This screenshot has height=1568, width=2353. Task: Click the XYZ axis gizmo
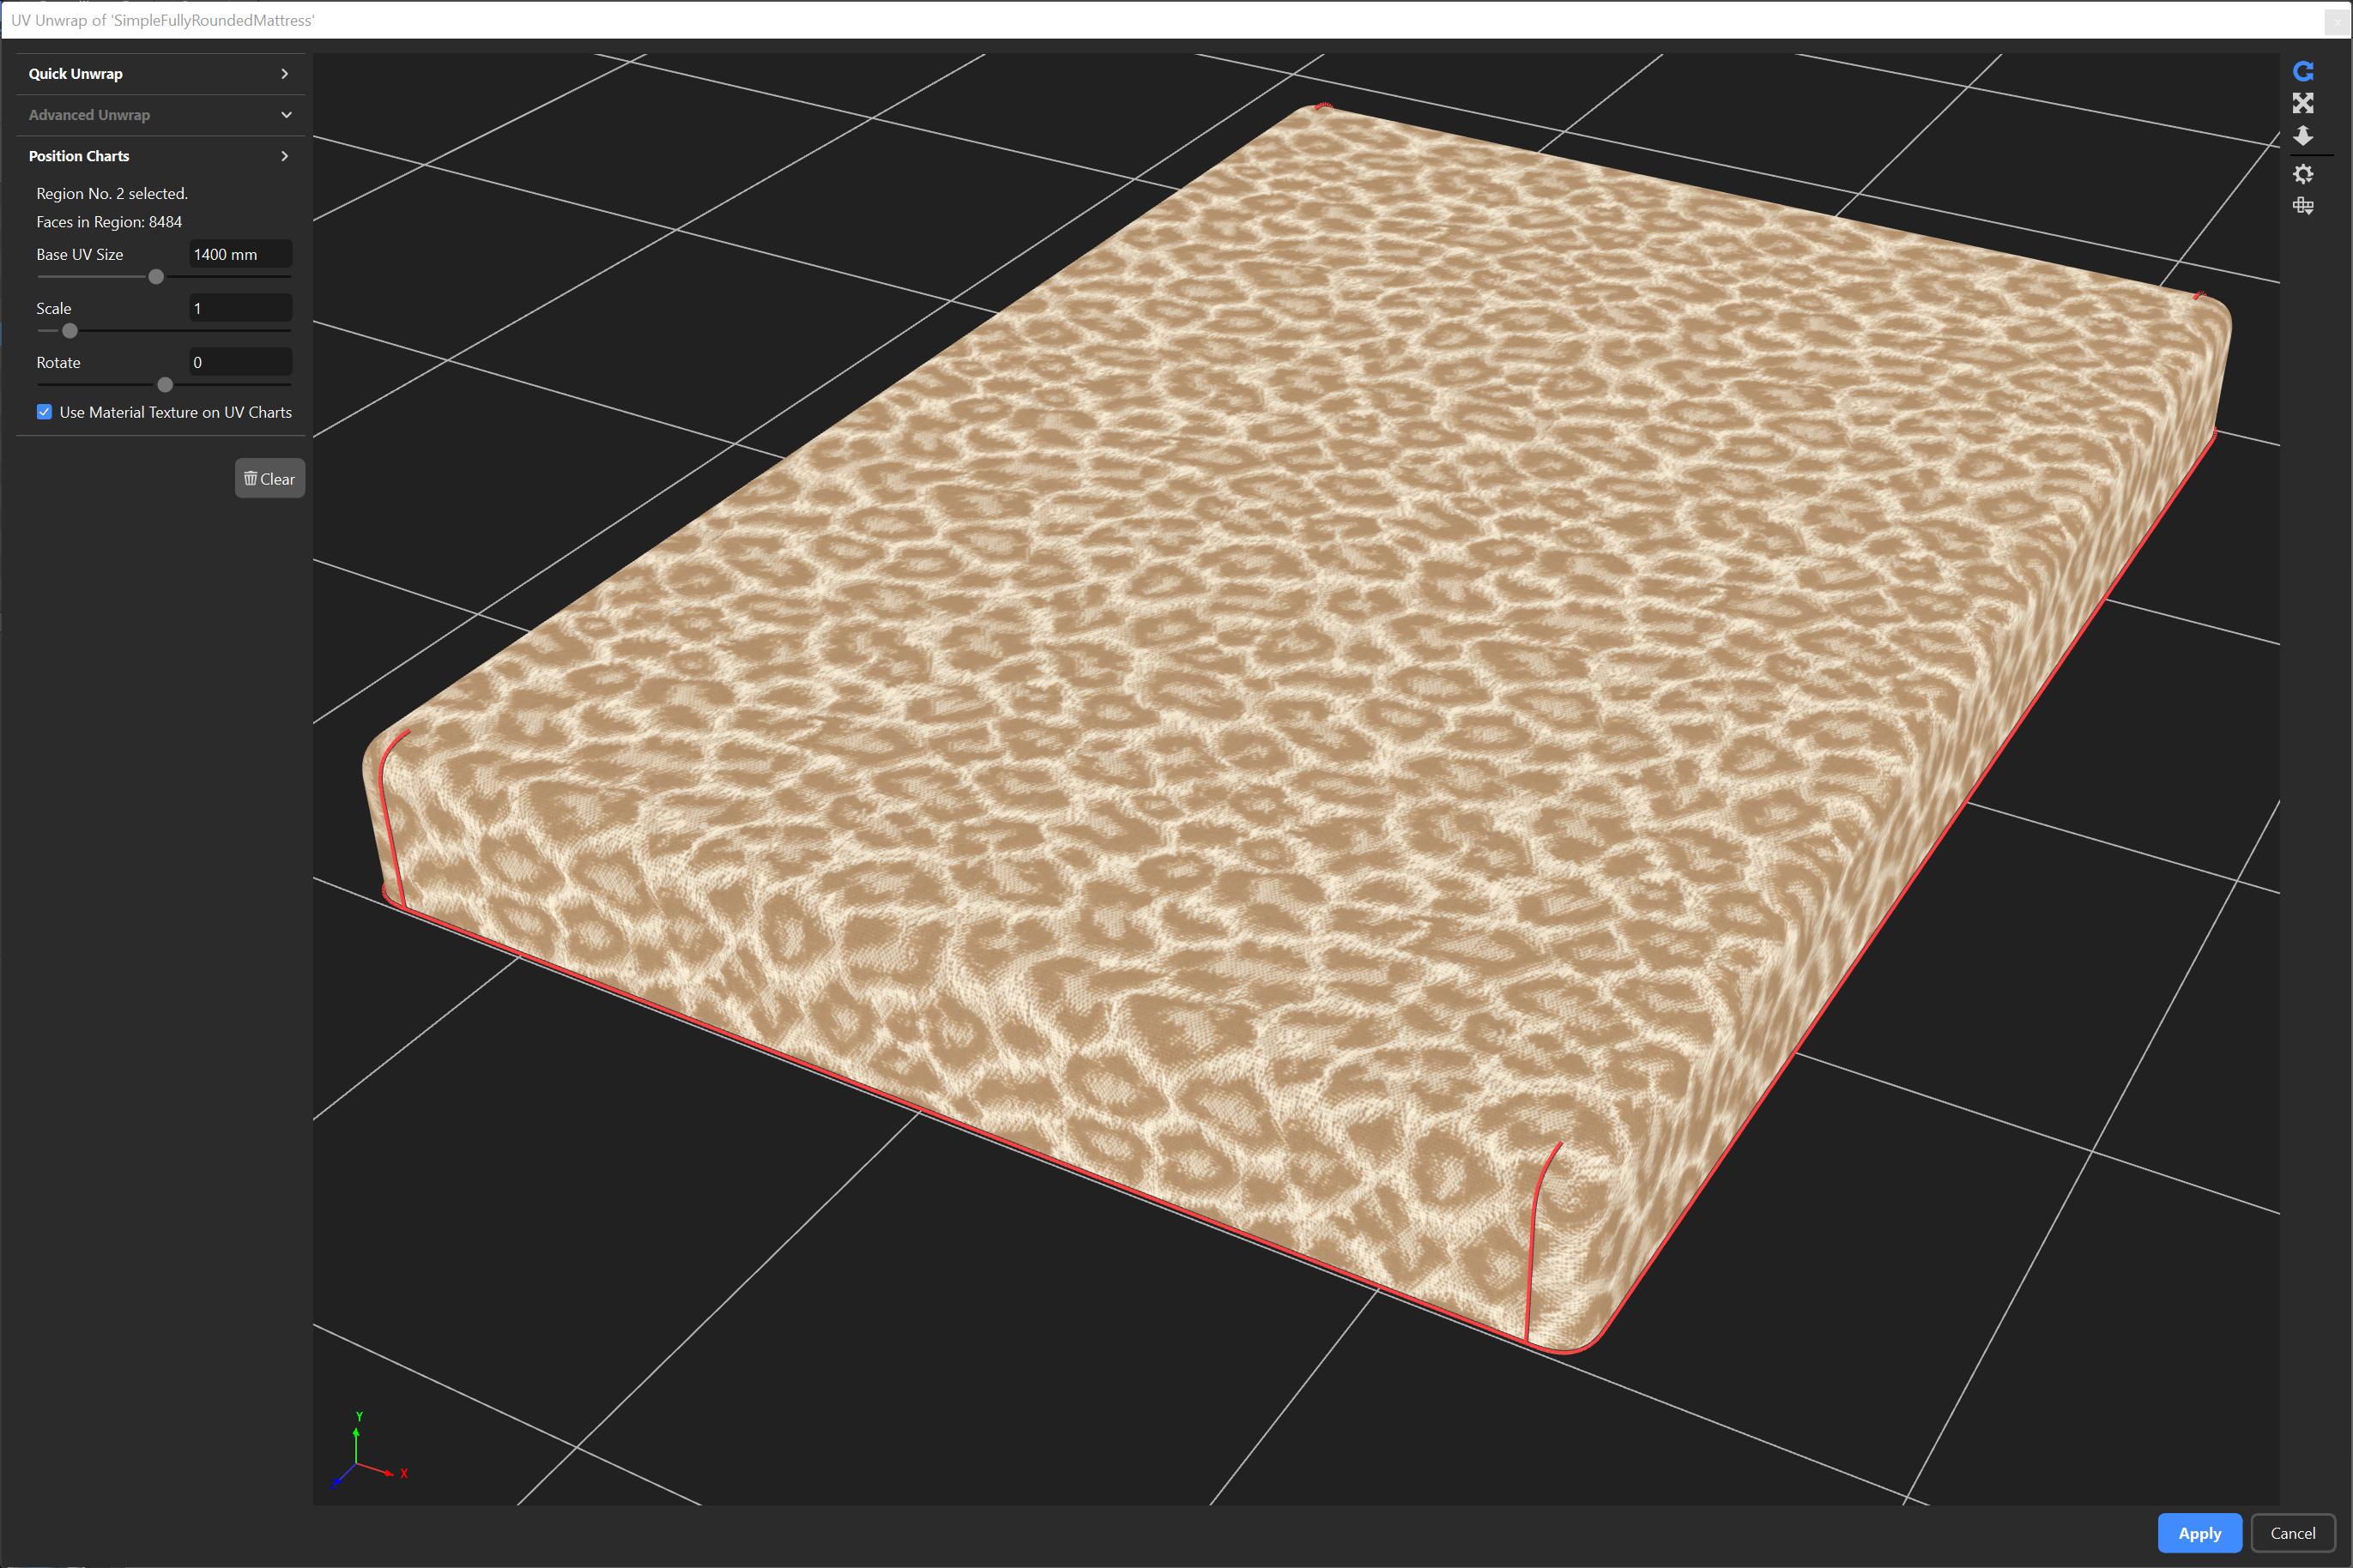pyautogui.click(x=368, y=1451)
